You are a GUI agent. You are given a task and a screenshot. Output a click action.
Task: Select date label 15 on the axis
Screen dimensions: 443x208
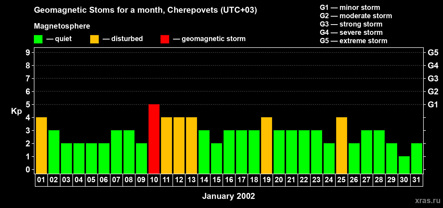[x=217, y=180]
